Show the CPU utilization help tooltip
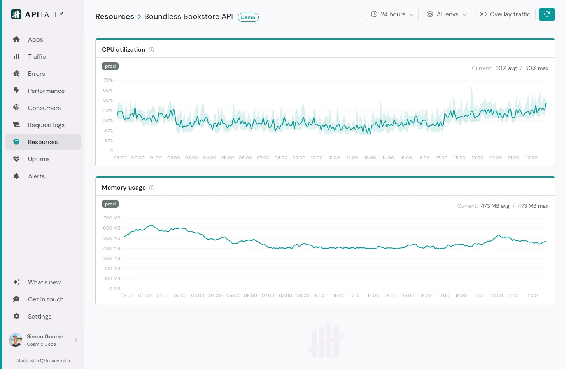 (151, 49)
